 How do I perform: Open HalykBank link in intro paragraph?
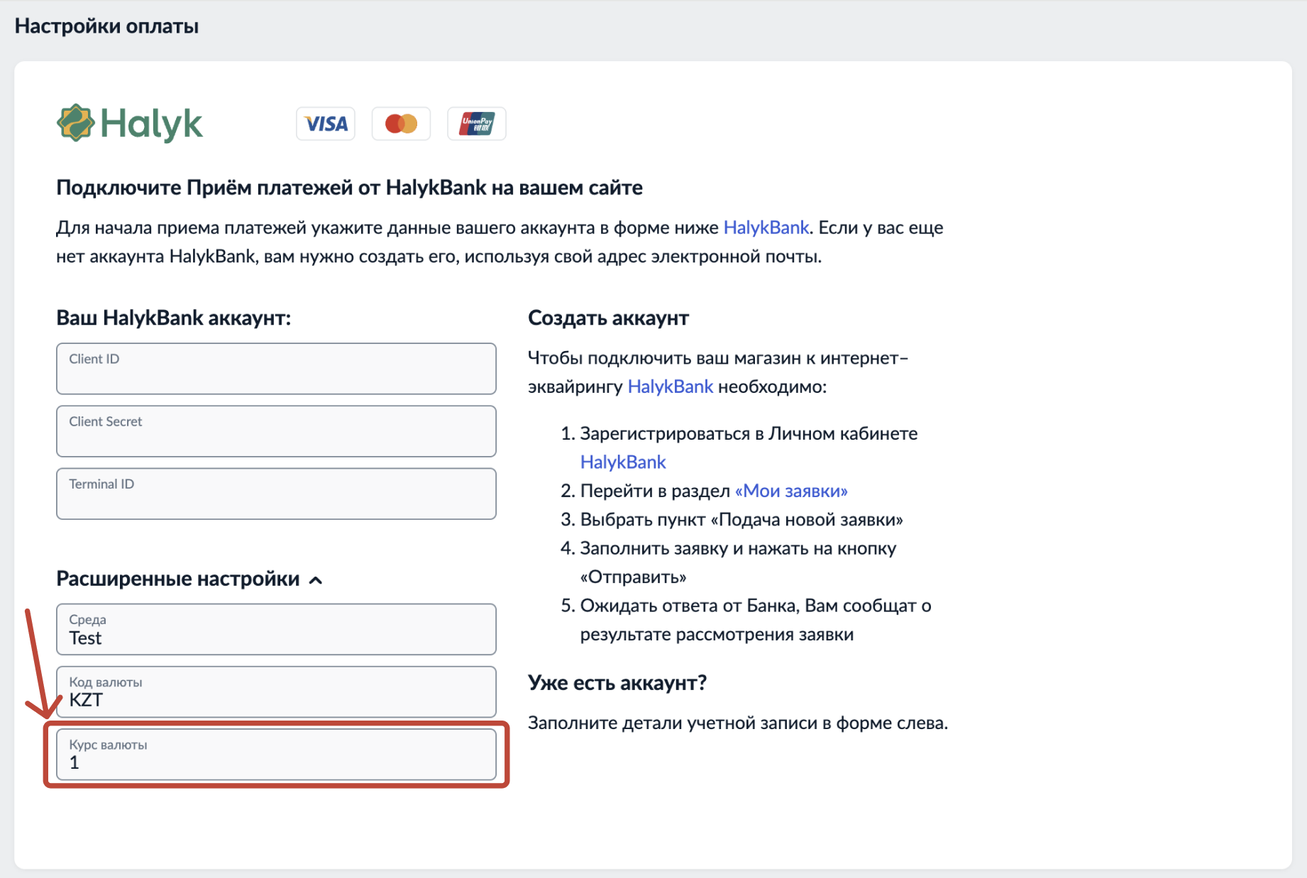tap(766, 228)
